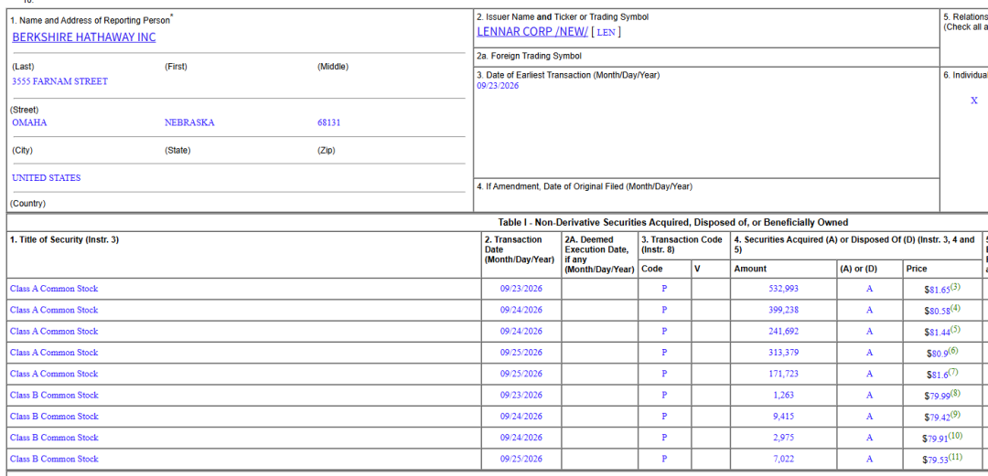Select the city value OMAHA

[x=29, y=122]
